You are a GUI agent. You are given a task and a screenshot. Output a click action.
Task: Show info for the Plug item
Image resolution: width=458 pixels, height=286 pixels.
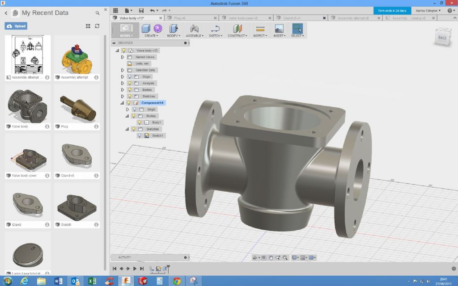pyautogui.click(x=96, y=126)
